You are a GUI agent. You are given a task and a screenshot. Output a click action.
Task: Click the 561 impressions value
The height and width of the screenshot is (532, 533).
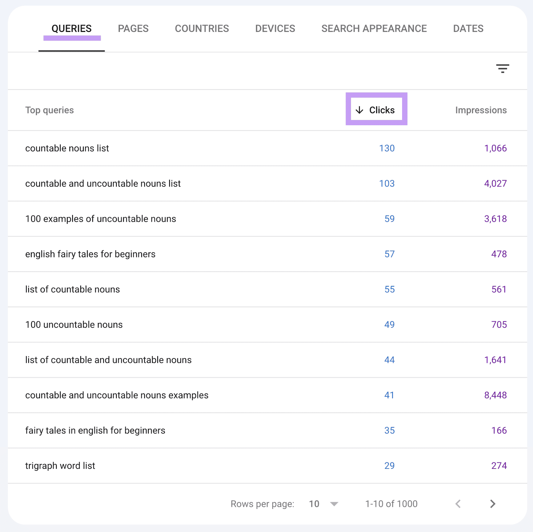click(x=499, y=289)
